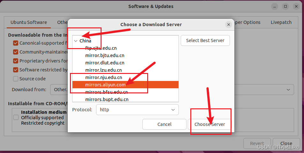Maximize the Software & Updates window
Image resolution: width=304 pixels, height=153 pixels.
[285, 6]
